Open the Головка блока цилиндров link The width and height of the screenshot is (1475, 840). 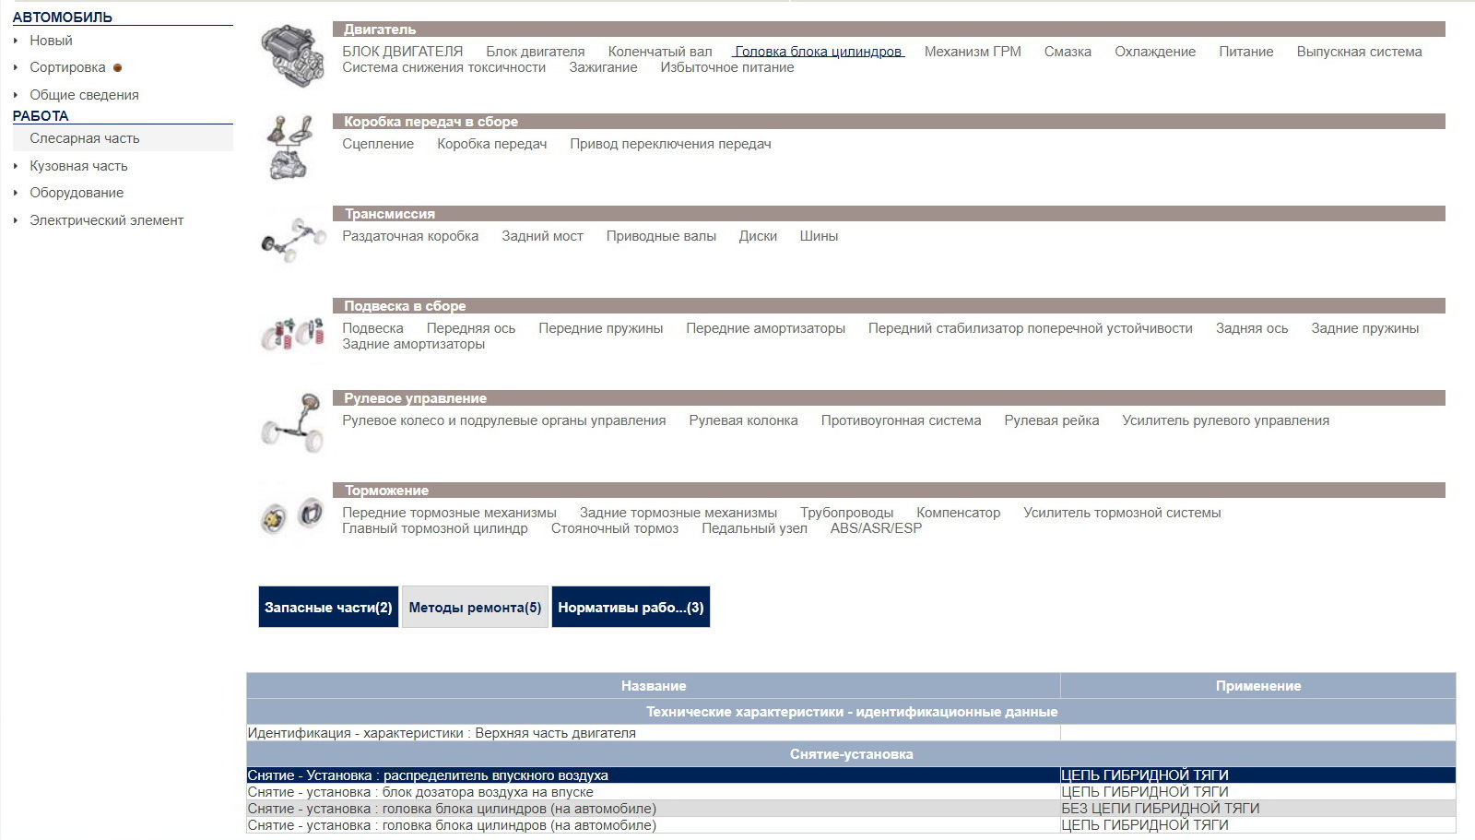[x=818, y=52]
